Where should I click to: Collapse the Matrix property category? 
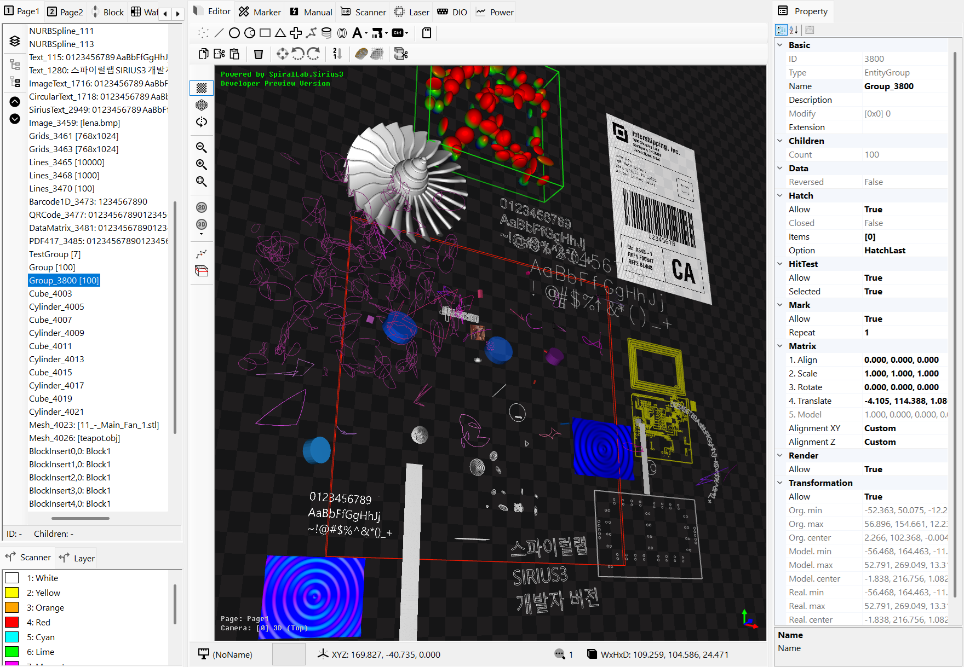tap(780, 346)
